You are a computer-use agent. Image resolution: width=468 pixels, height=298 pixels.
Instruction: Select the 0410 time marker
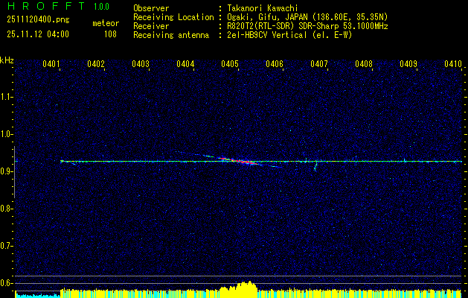453,65
